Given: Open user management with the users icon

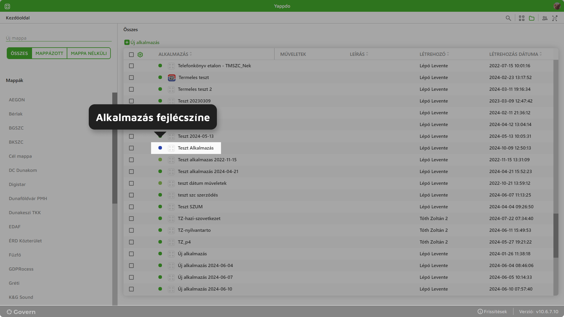Looking at the screenshot, I should (545, 18).
